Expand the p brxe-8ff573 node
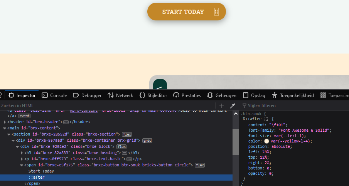 coord(22,159)
